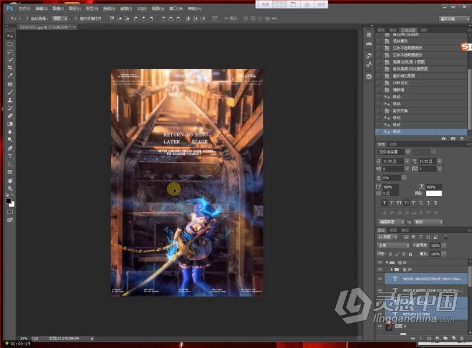Screen dimensions: 472x348
Task: Switch to the Channels tab
Action: [393, 230]
